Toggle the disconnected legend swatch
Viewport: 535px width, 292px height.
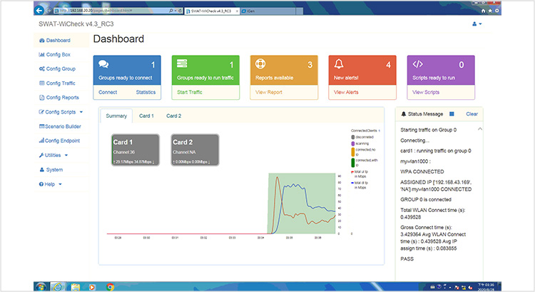353,137
